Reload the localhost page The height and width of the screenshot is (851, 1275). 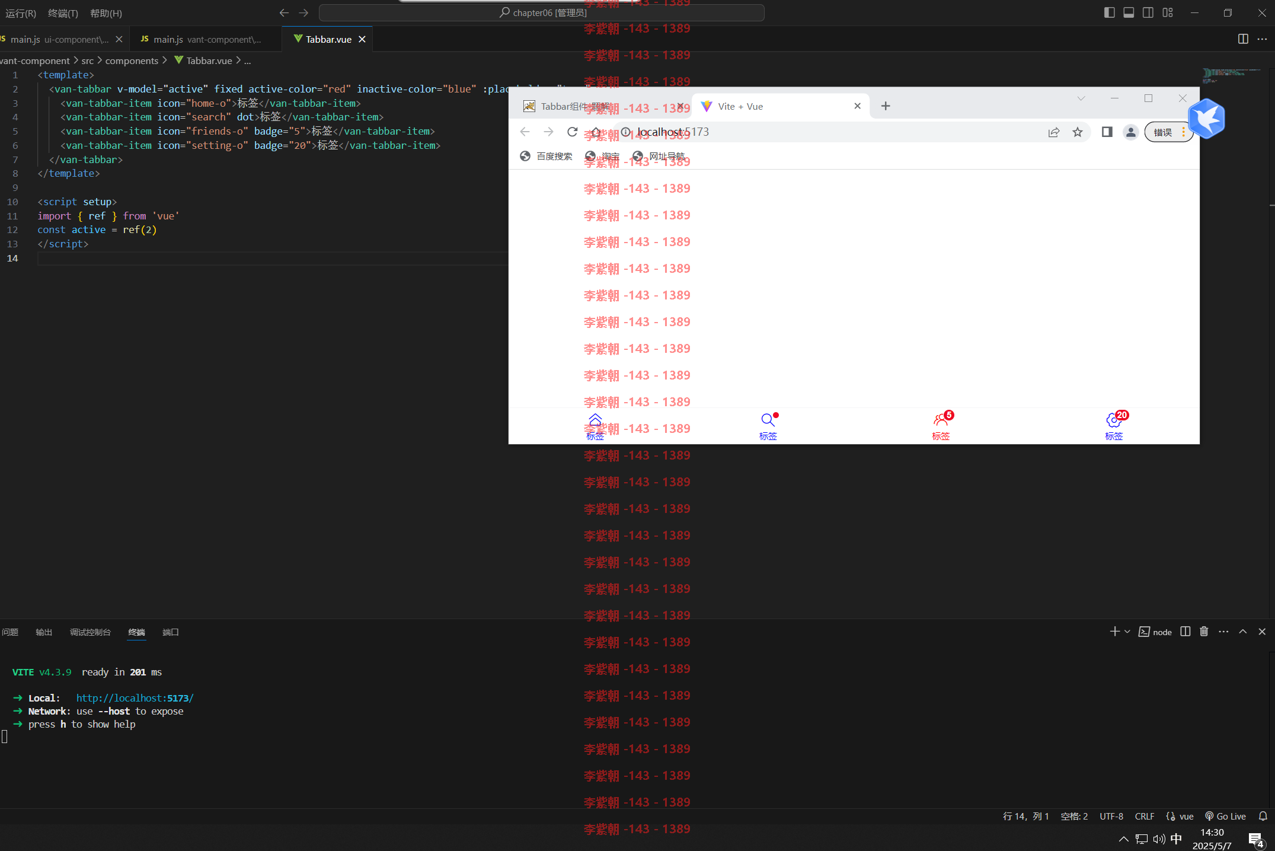[x=572, y=132]
